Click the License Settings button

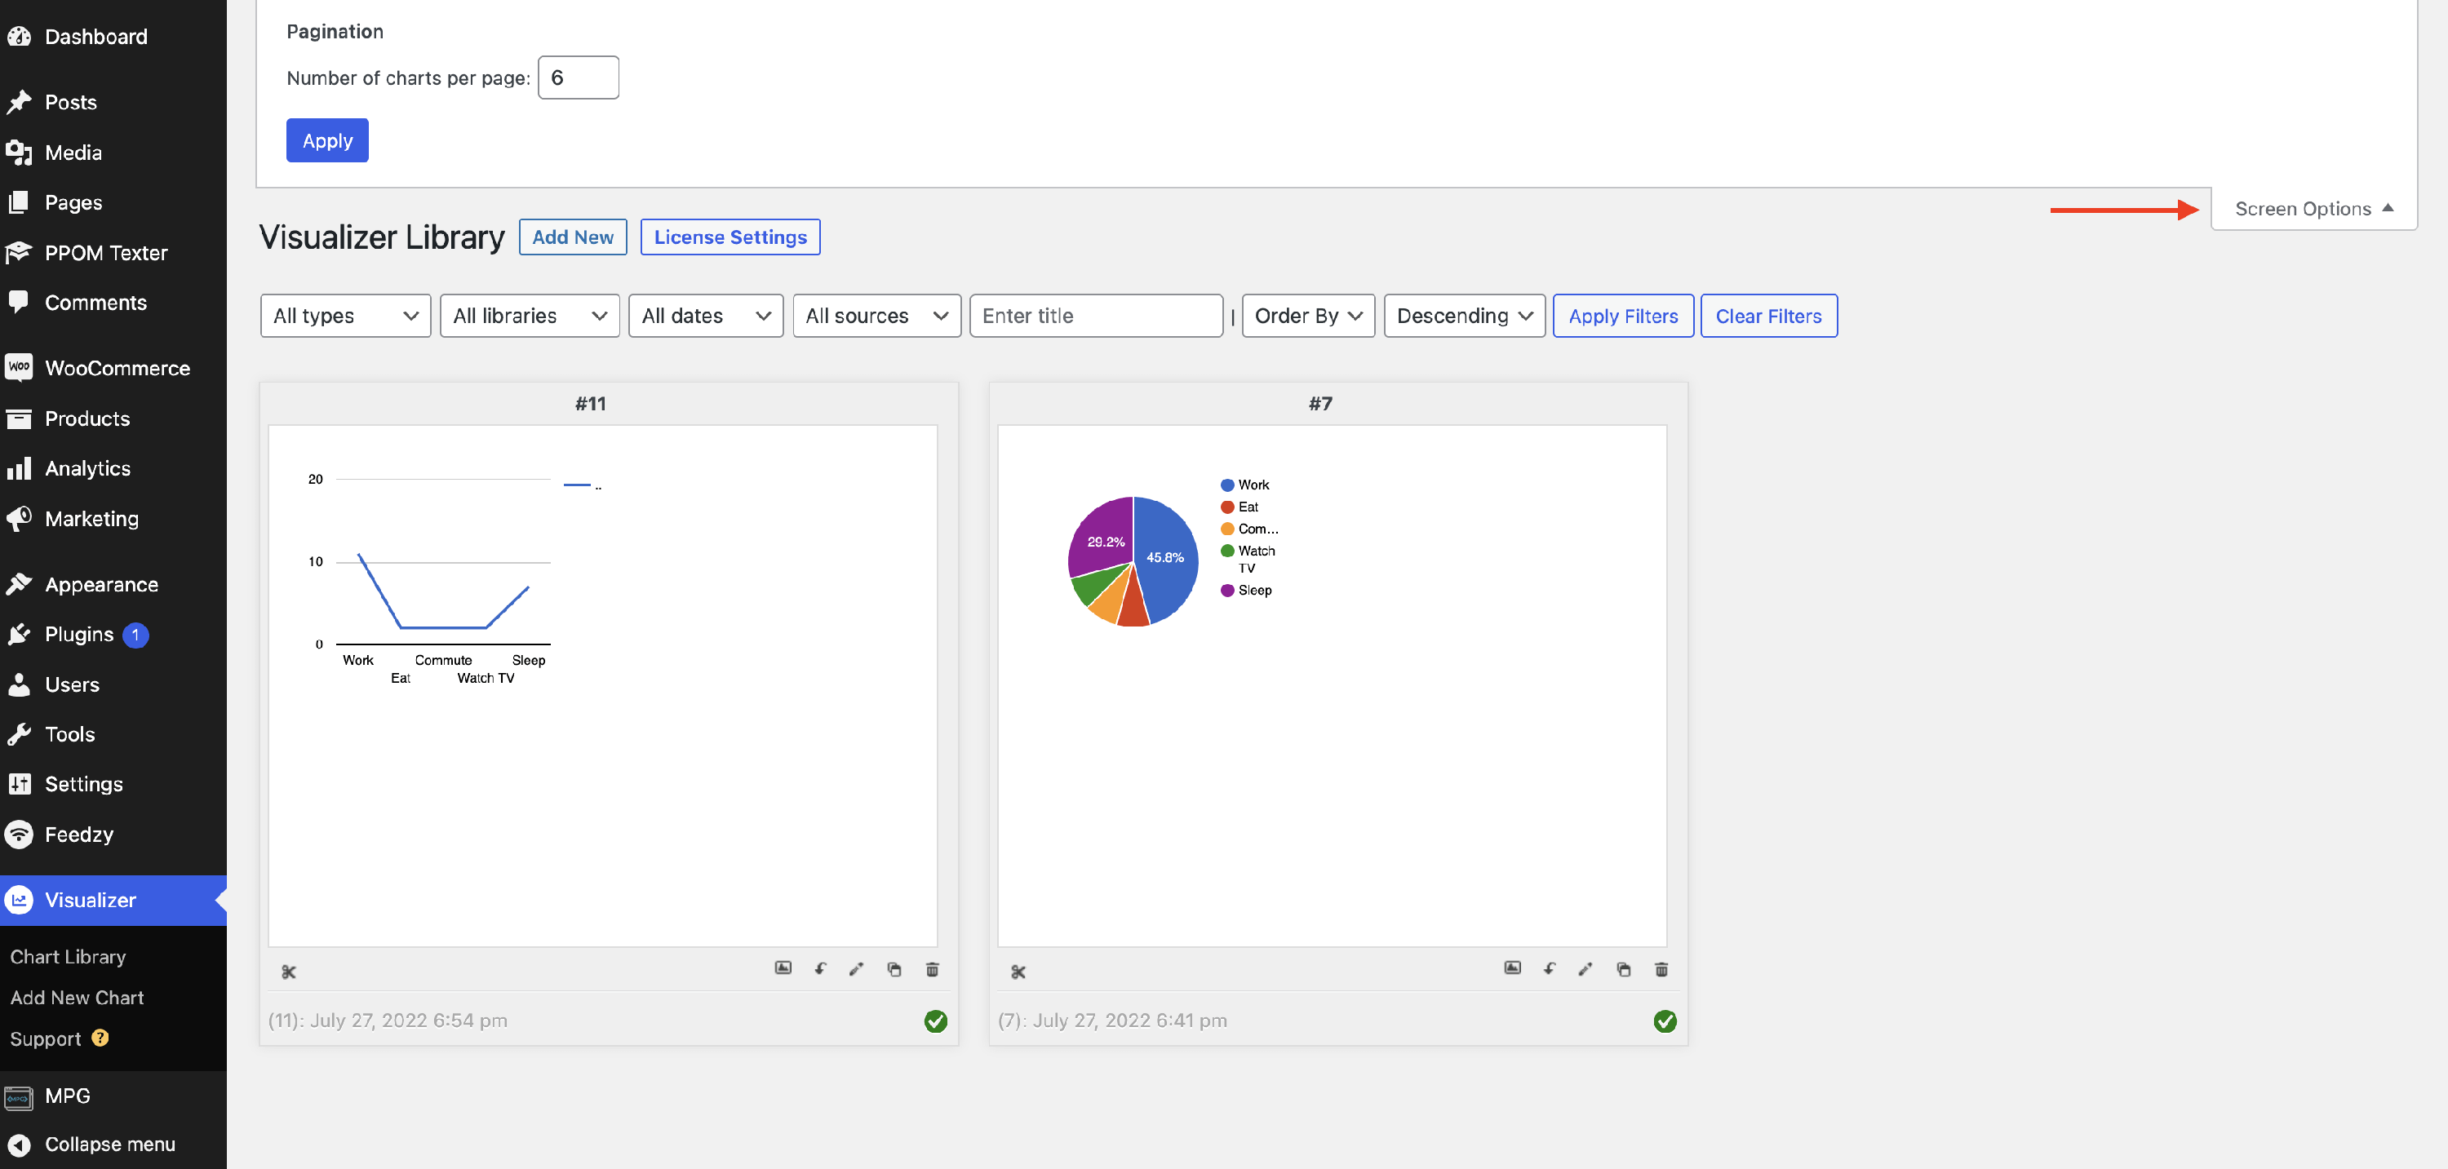[730, 237]
